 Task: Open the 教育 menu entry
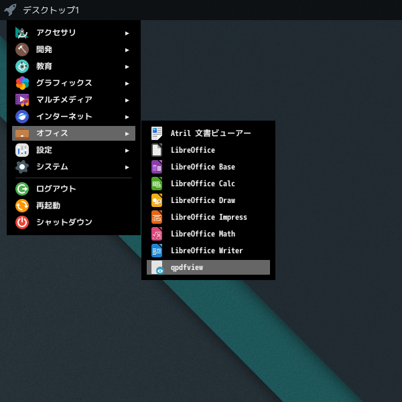(x=74, y=66)
